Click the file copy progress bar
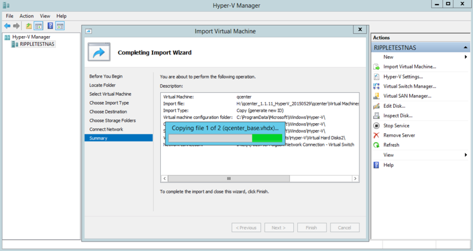 [225, 138]
